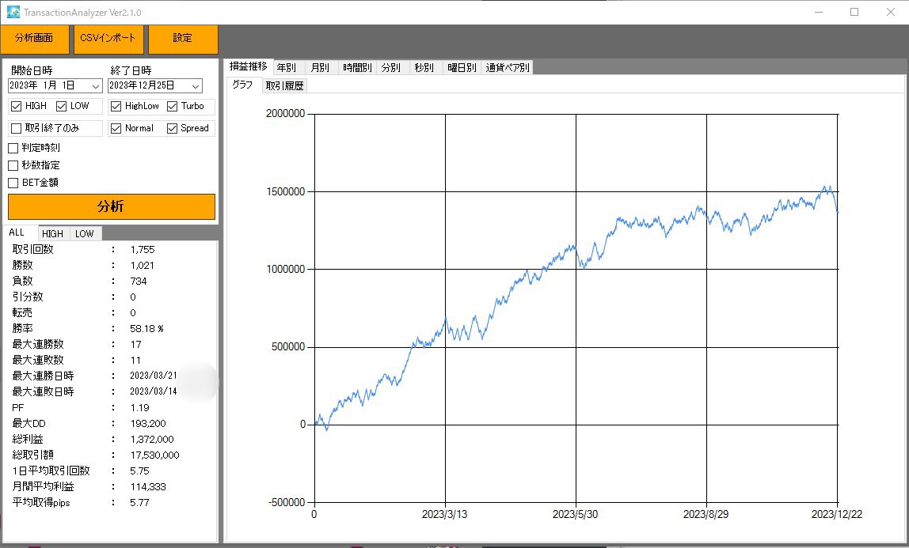Viewport: 909px width, 548px height.
Task: Click the 1500000 y-axis label
Action: tap(285, 191)
